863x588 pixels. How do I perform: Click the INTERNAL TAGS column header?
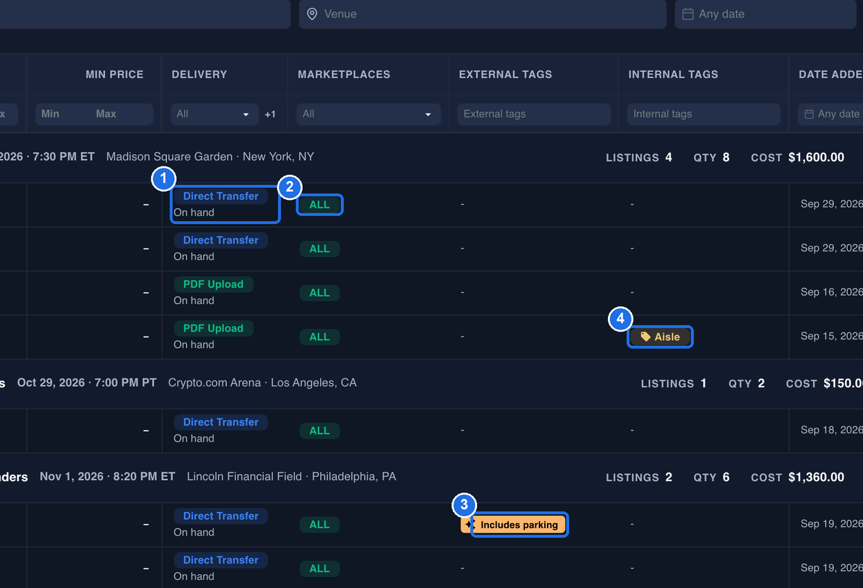click(674, 74)
